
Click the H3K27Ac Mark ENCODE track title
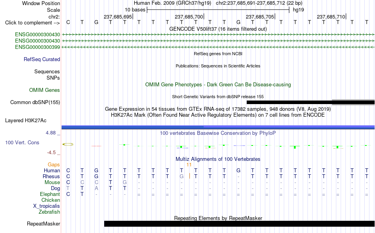218,115
